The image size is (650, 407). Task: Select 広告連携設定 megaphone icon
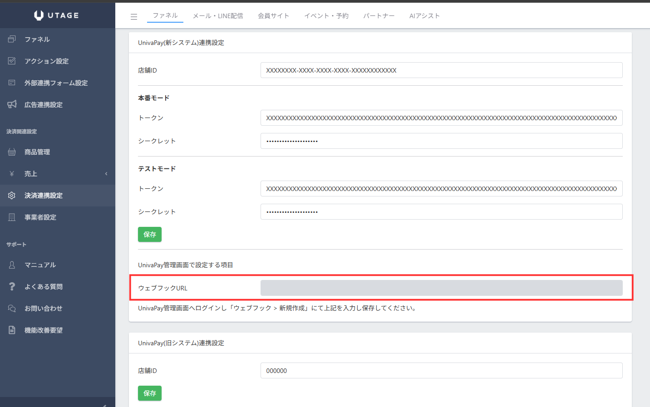point(12,105)
